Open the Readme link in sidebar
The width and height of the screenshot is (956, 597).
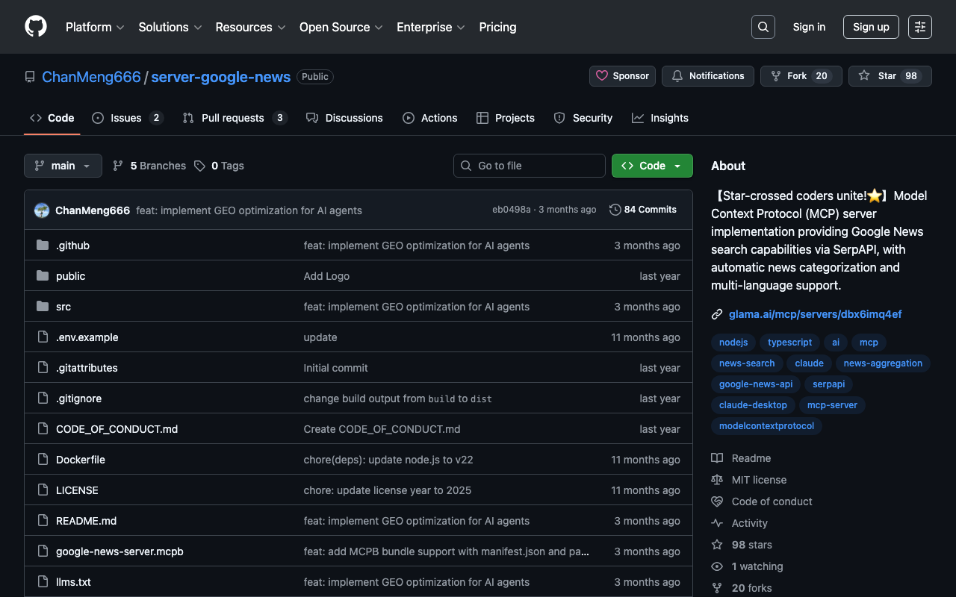(751, 458)
